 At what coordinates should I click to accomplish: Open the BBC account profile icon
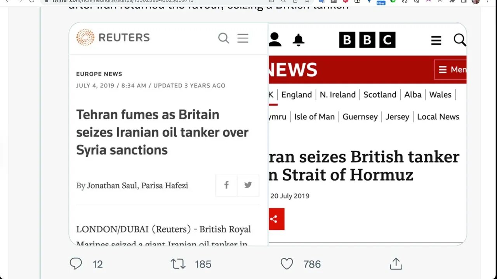(275, 40)
